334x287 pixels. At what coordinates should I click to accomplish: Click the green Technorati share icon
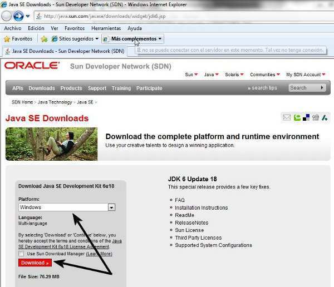point(297,117)
